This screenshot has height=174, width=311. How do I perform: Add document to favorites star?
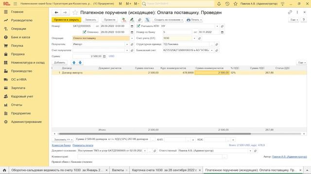(75, 13)
